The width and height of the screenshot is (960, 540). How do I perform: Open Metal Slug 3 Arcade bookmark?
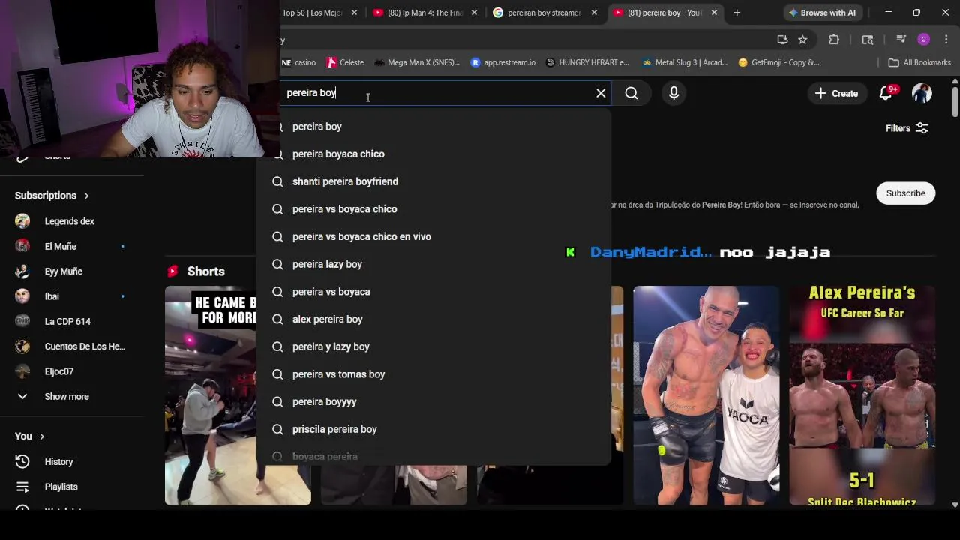point(684,62)
